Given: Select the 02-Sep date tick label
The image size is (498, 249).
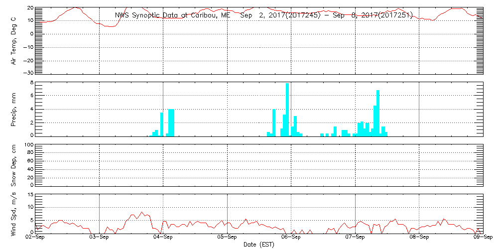Looking at the screenshot, I should [x=35, y=238].
